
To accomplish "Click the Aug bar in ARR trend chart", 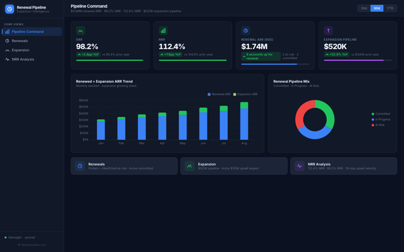I will tap(244, 123).
